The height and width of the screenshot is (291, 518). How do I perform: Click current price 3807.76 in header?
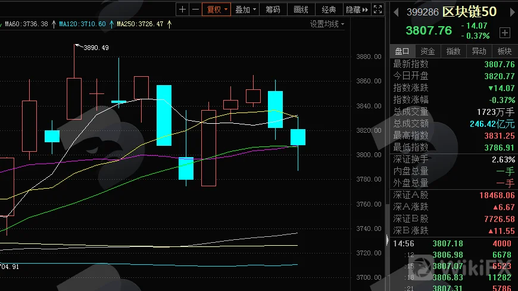[429, 30]
